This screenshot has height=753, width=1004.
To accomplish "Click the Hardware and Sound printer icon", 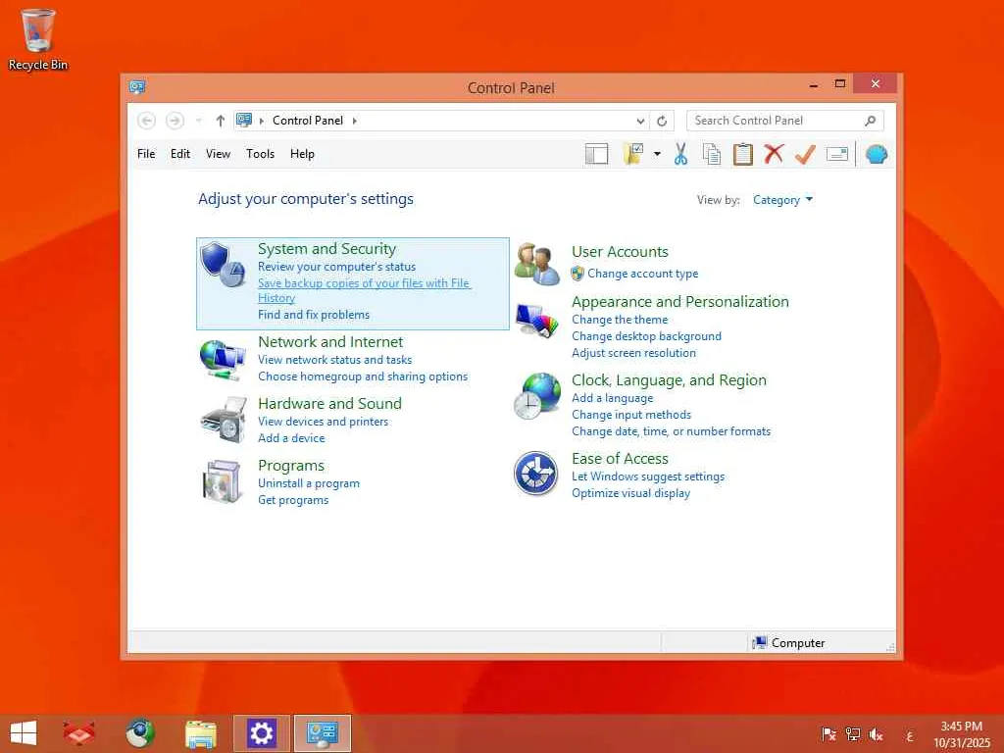I will pos(224,420).
